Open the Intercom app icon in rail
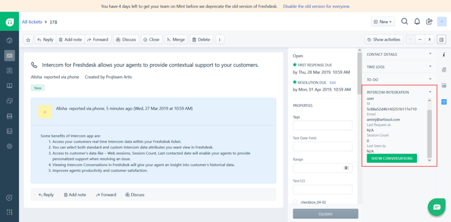Viewport: 451px width, 222px height. 444,101
